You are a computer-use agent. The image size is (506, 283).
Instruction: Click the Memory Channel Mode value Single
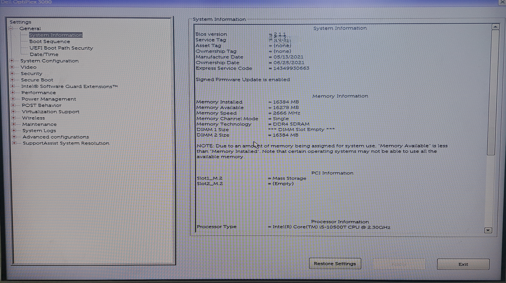coord(281,119)
